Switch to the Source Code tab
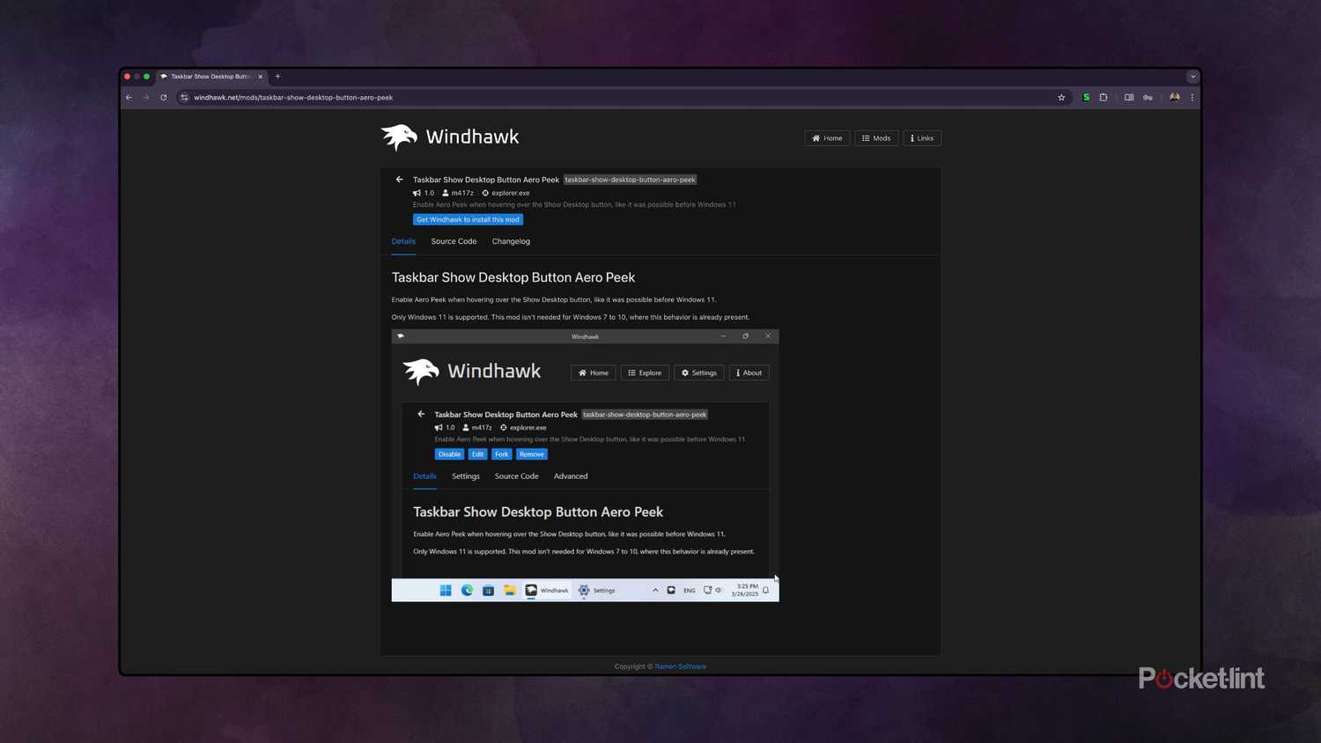Viewport: 1321px width, 743px height. [453, 241]
